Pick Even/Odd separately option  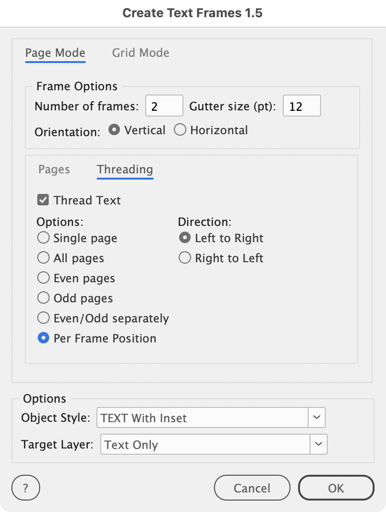point(43,318)
